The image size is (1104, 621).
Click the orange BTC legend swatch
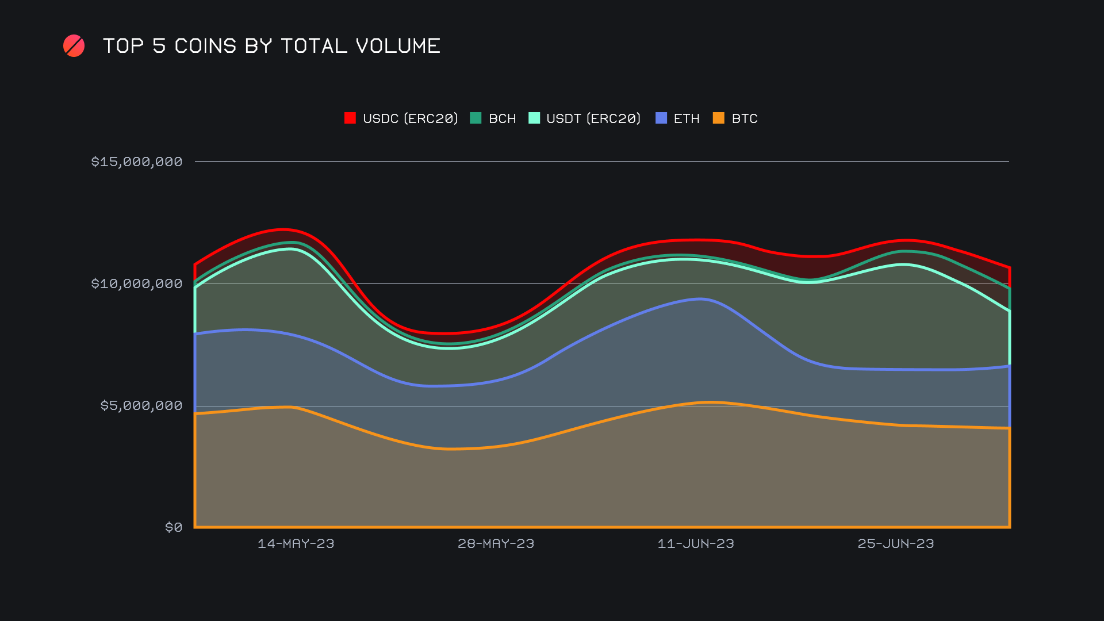click(718, 118)
